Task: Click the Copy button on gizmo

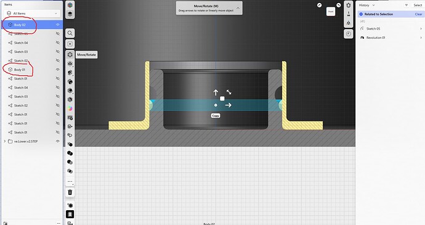Action: [216, 116]
